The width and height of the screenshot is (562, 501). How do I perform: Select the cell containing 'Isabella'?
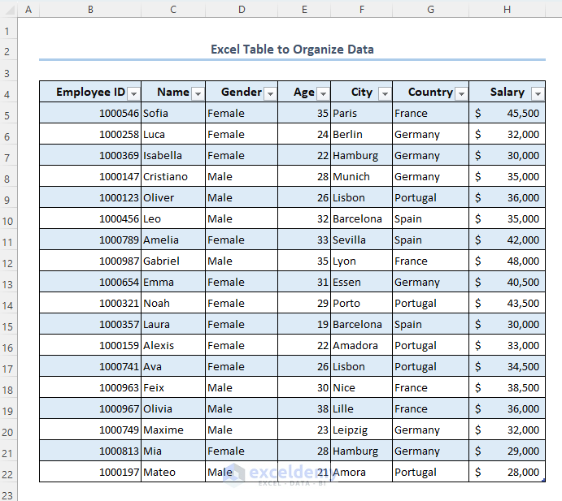(173, 155)
